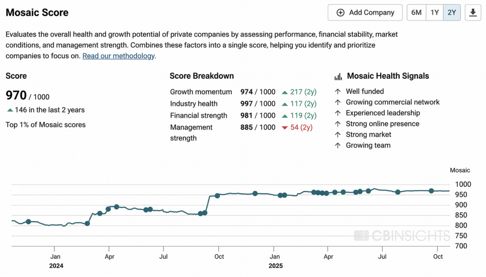
Task: Click the data point at the October 2024 jump
Action: [x=217, y=195]
